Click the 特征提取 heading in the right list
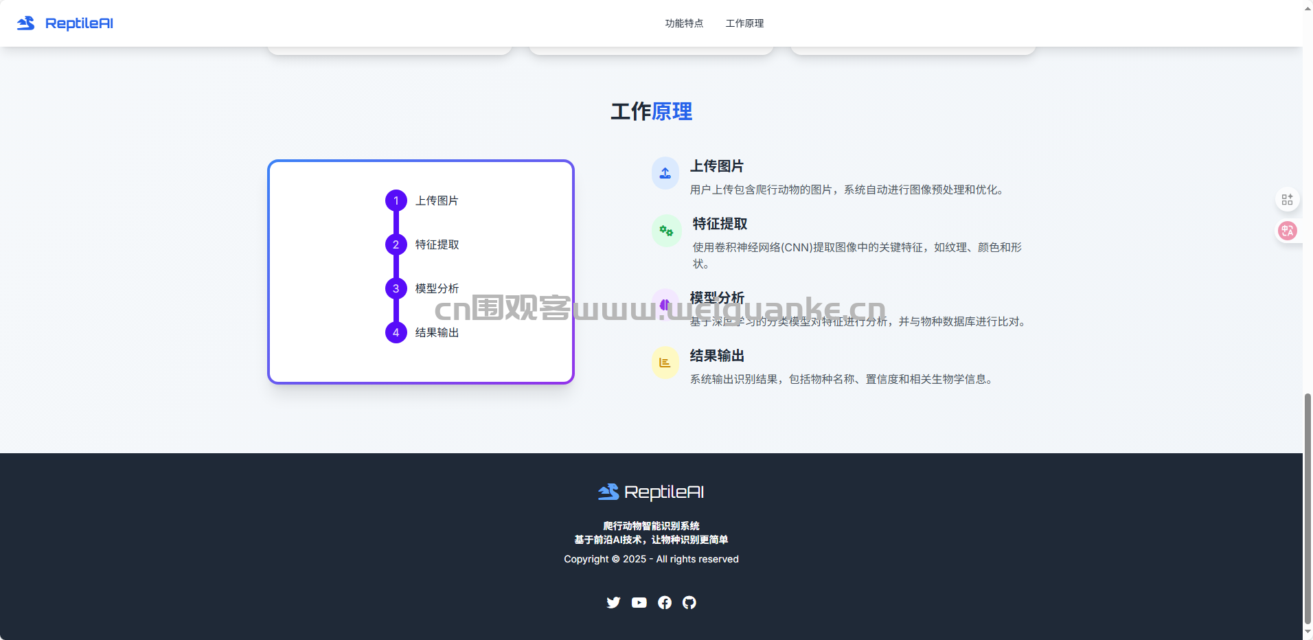 720,224
